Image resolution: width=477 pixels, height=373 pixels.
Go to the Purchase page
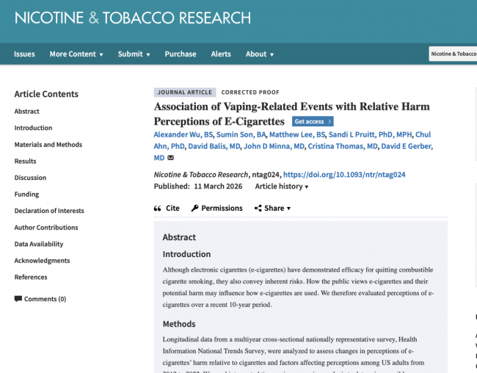[181, 54]
